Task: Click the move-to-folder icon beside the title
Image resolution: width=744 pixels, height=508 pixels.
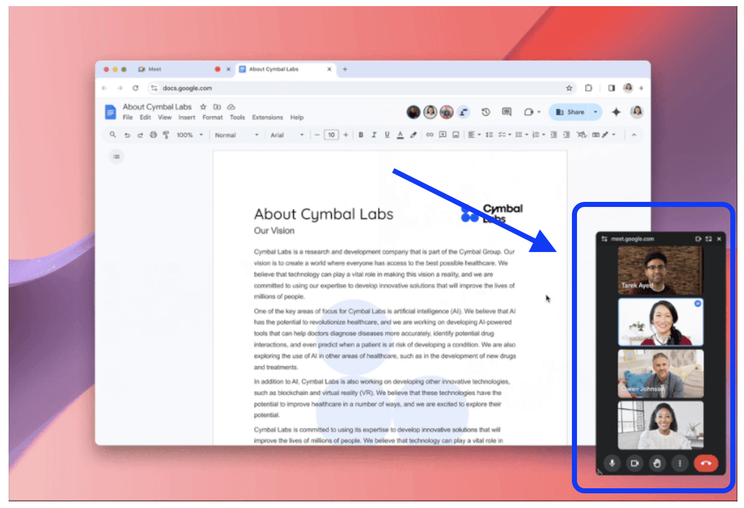Action: pyautogui.click(x=217, y=107)
